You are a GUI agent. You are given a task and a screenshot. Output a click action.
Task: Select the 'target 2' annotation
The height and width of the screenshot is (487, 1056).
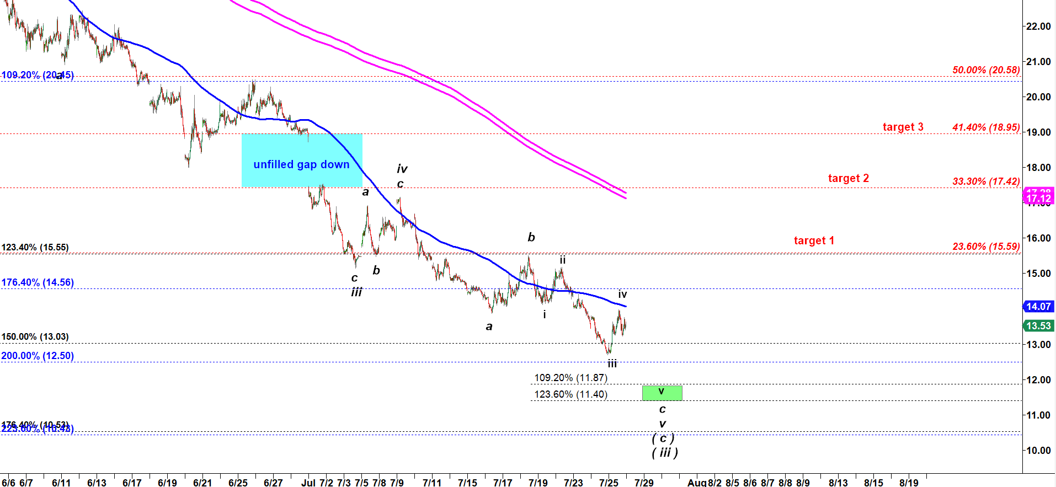pyautogui.click(x=848, y=178)
